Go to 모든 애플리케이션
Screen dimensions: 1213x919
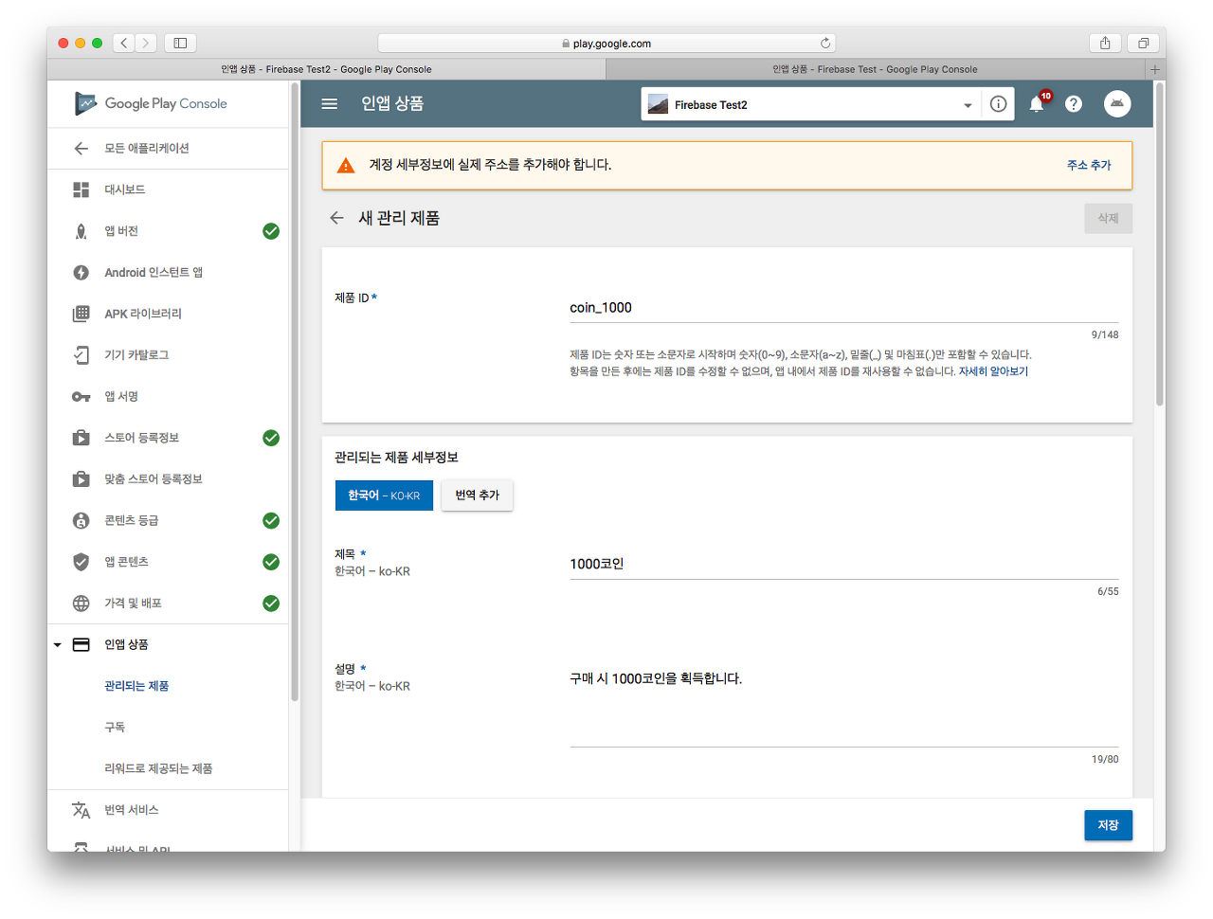[147, 149]
